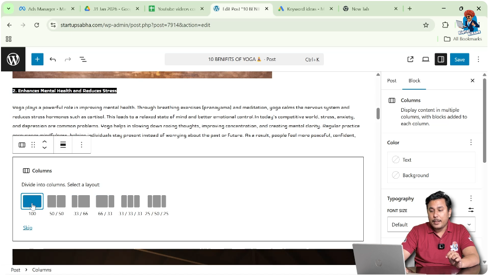Move the Columns block down
The width and height of the screenshot is (489, 275).
(x=44, y=147)
